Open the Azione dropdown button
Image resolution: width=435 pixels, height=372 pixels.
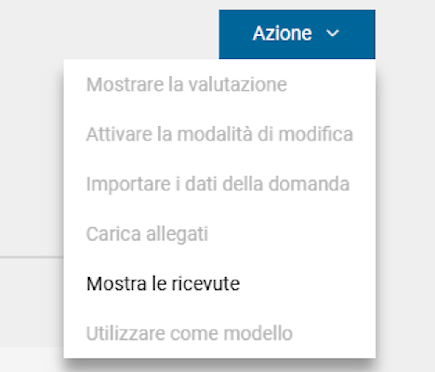pyautogui.click(x=297, y=34)
